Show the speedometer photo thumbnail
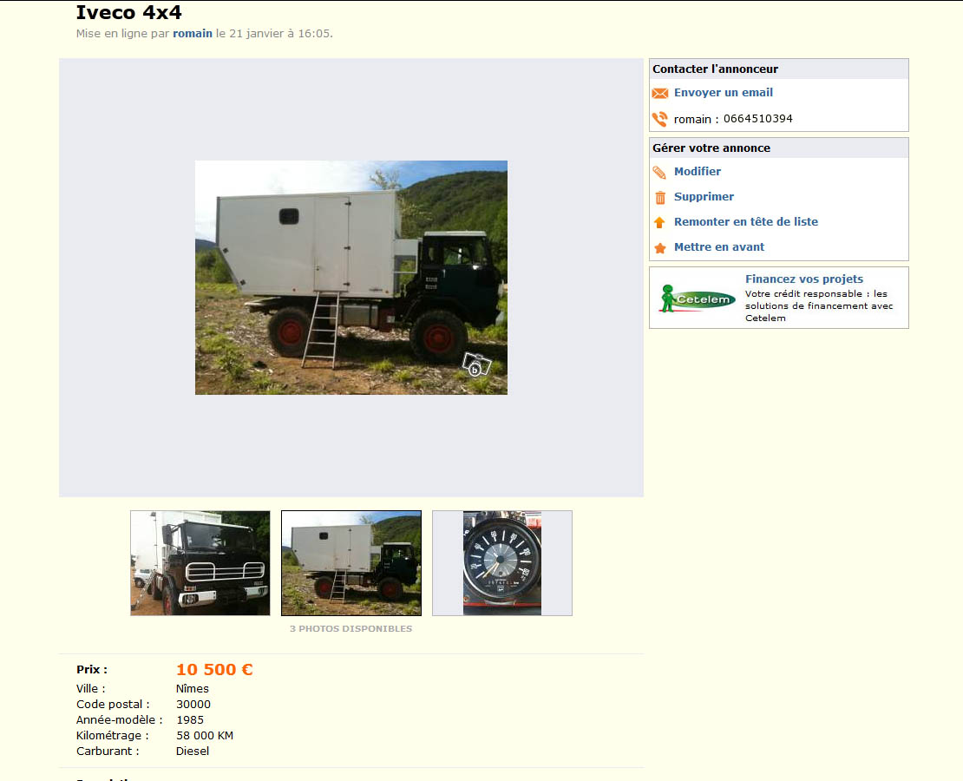The height and width of the screenshot is (781, 963). coord(502,563)
